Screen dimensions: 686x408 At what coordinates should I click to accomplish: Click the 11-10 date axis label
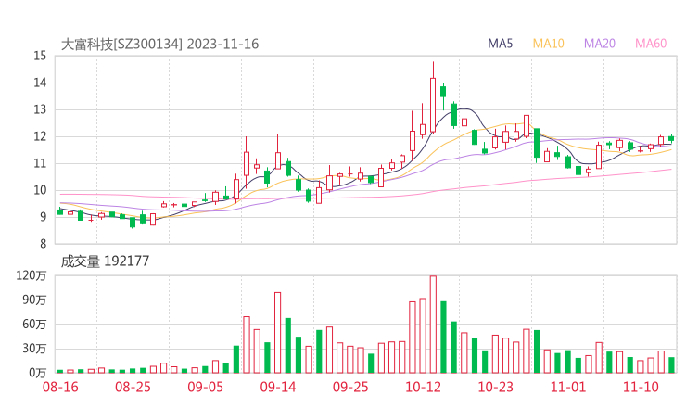pyautogui.click(x=641, y=387)
